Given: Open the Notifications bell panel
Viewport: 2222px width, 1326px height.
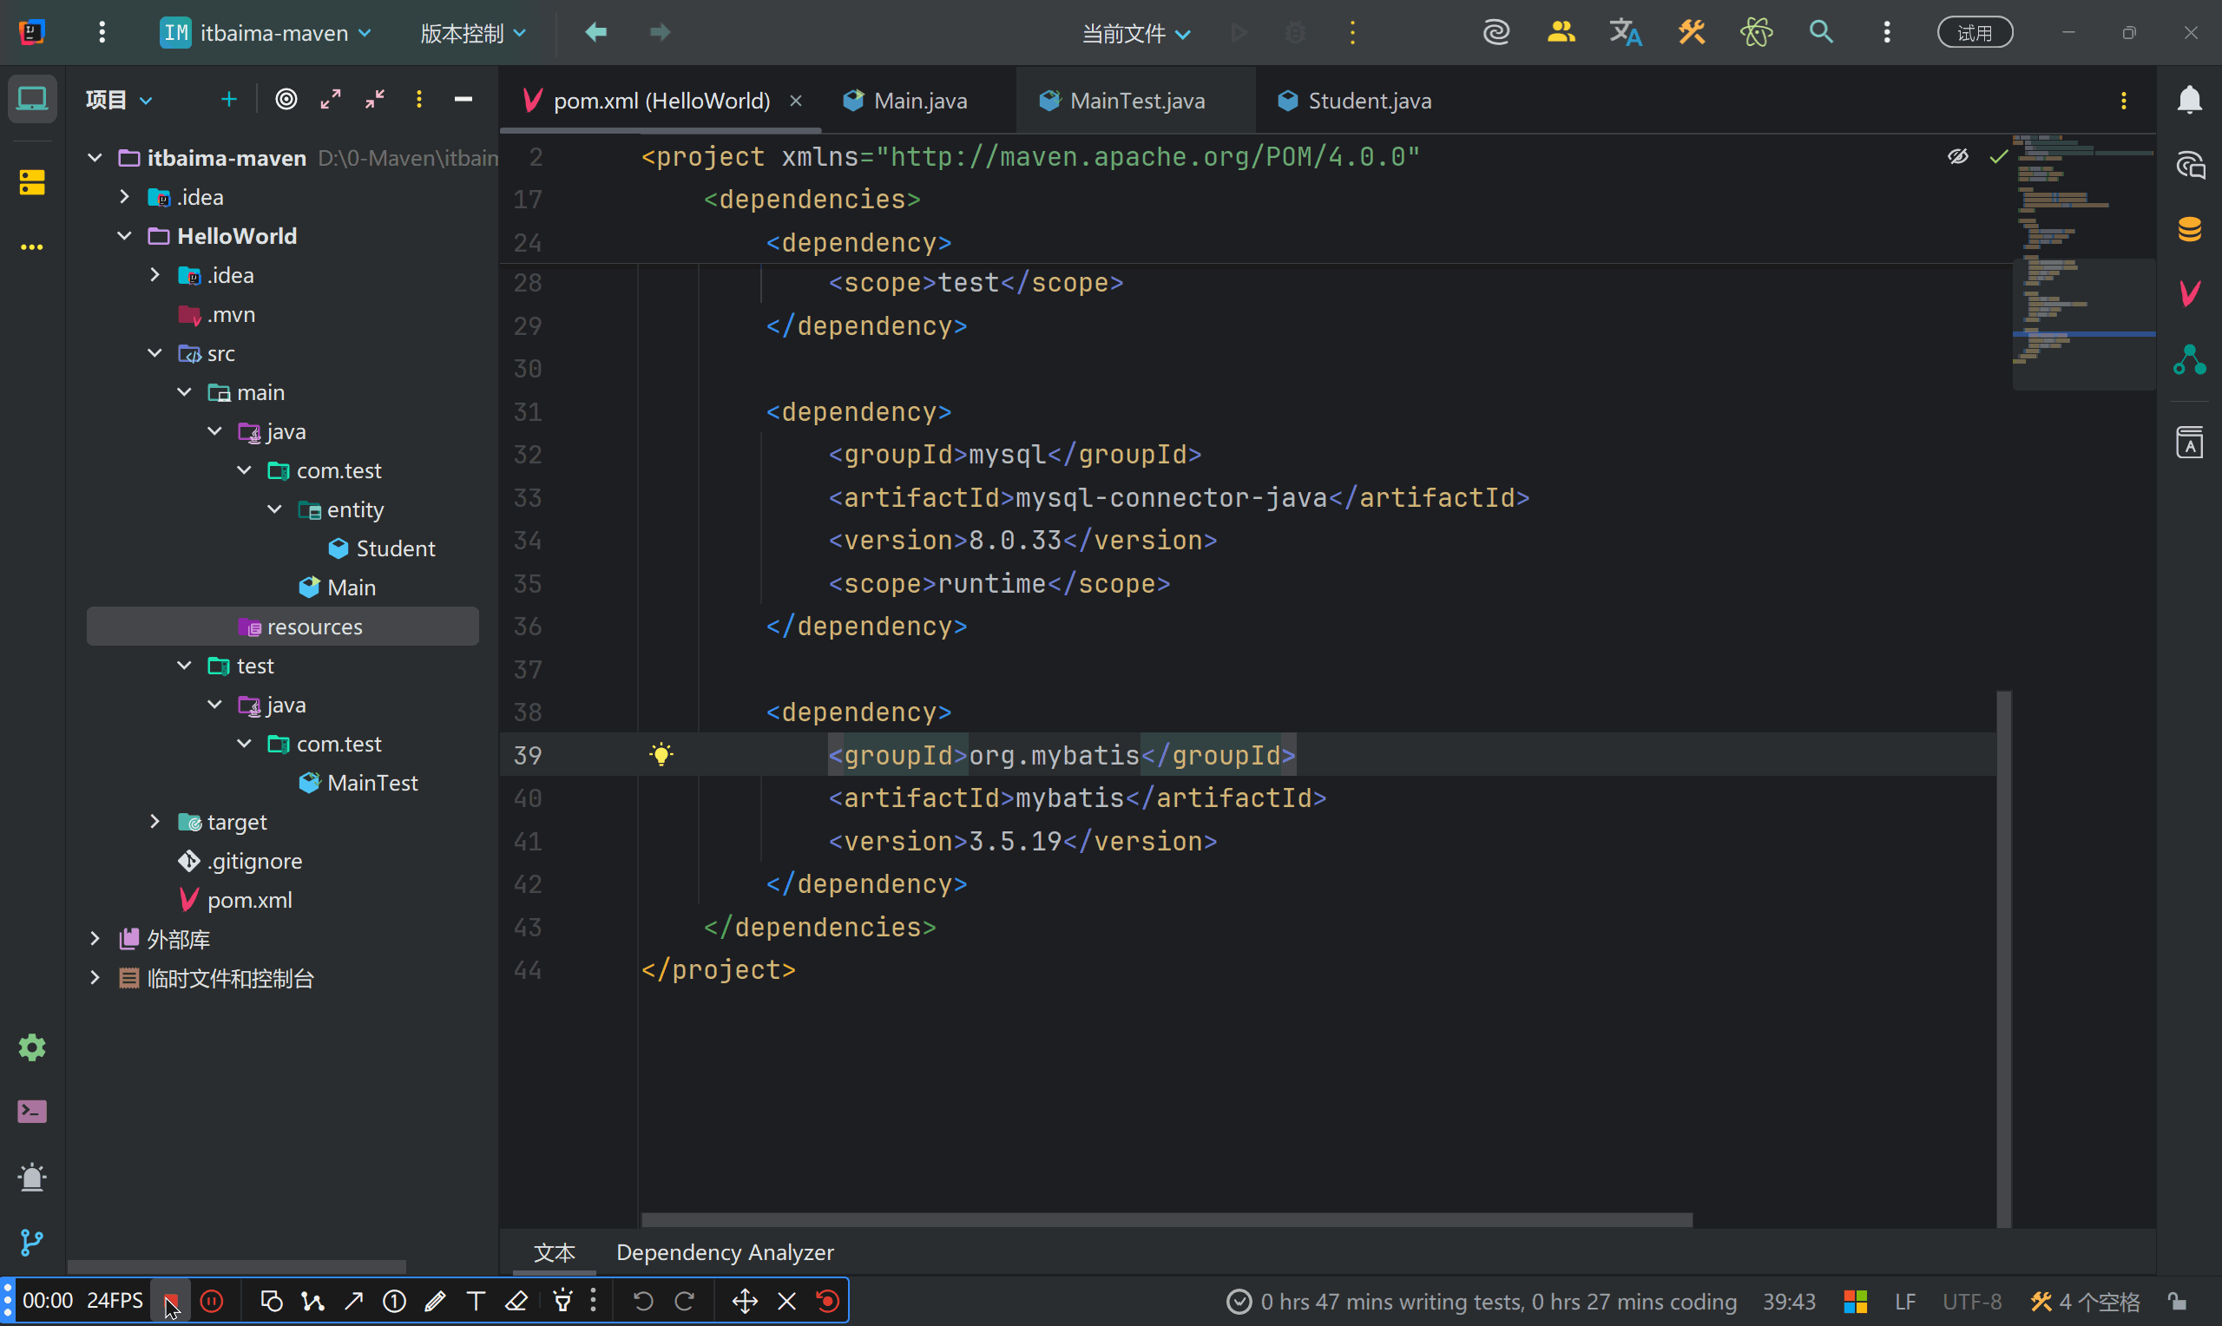Looking at the screenshot, I should (2189, 100).
